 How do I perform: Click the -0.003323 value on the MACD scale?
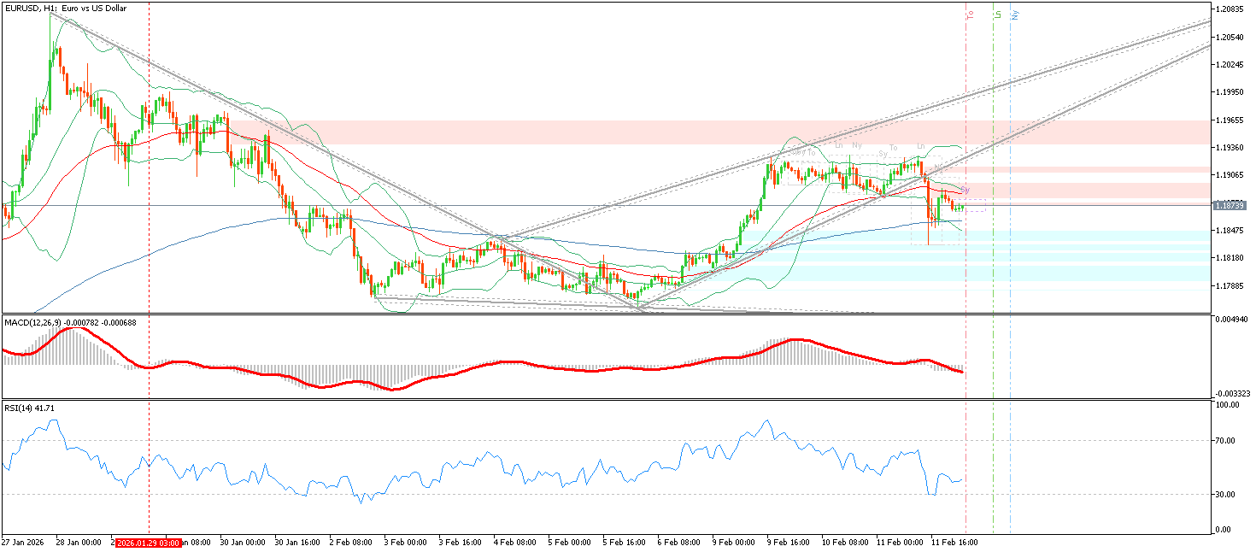point(1230,394)
